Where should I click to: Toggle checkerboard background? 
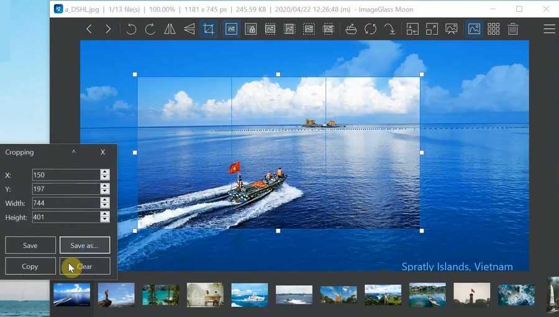tap(493, 29)
